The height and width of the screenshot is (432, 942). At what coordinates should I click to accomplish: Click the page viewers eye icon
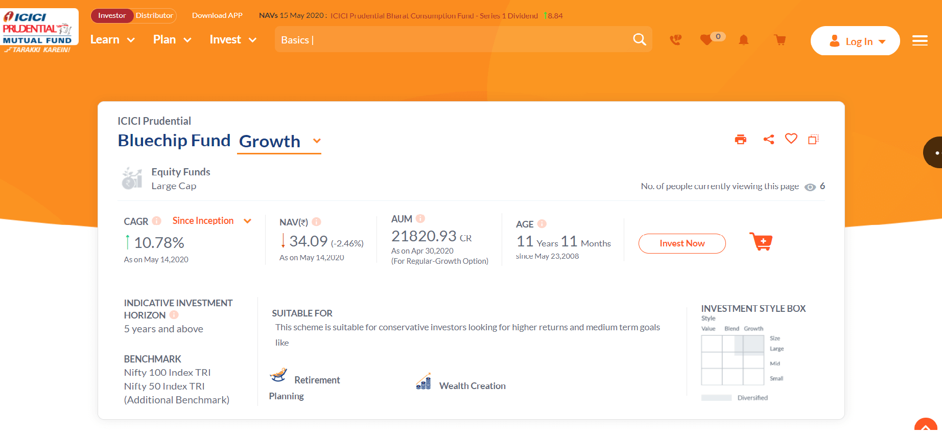tap(810, 187)
